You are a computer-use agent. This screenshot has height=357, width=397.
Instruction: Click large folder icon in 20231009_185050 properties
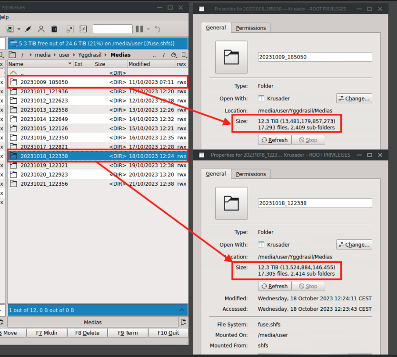231,57
